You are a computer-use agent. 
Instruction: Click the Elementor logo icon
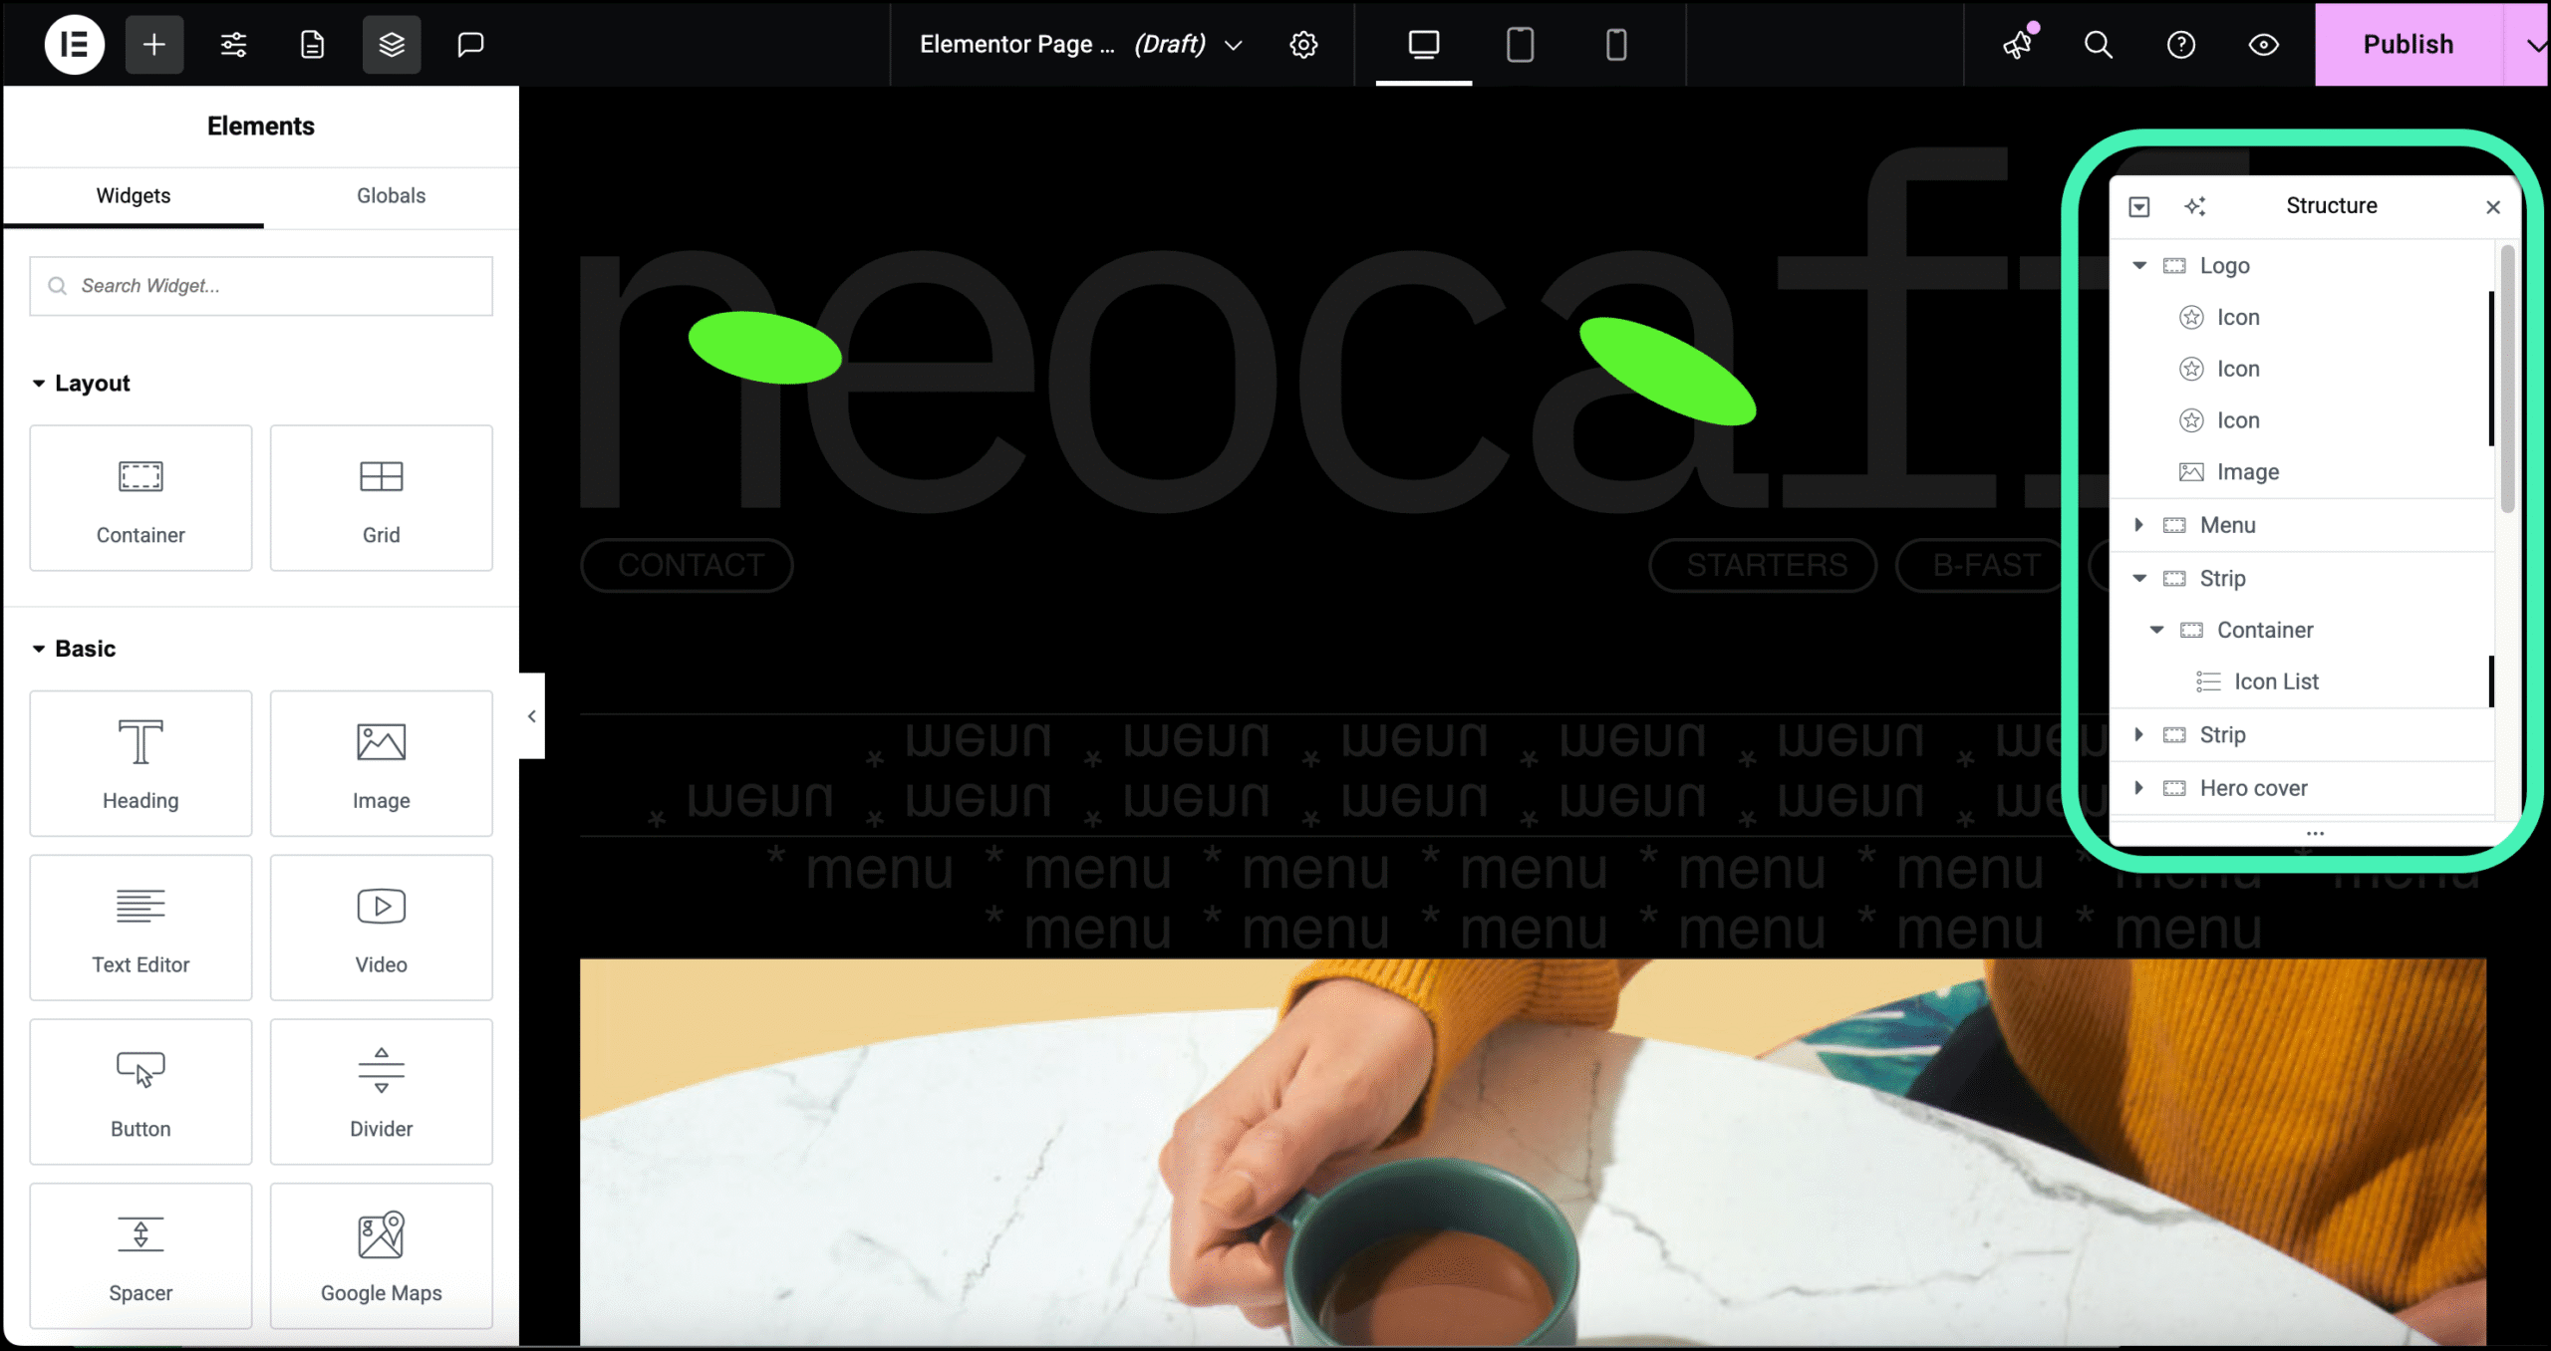pyautogui.click(x=74, y=44)
